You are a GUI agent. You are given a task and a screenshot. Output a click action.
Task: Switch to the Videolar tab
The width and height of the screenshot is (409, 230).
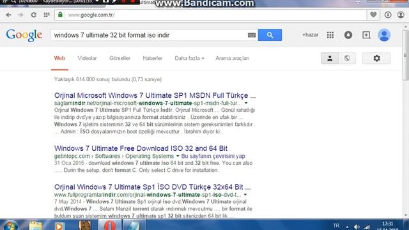click(x=87, y=58)
